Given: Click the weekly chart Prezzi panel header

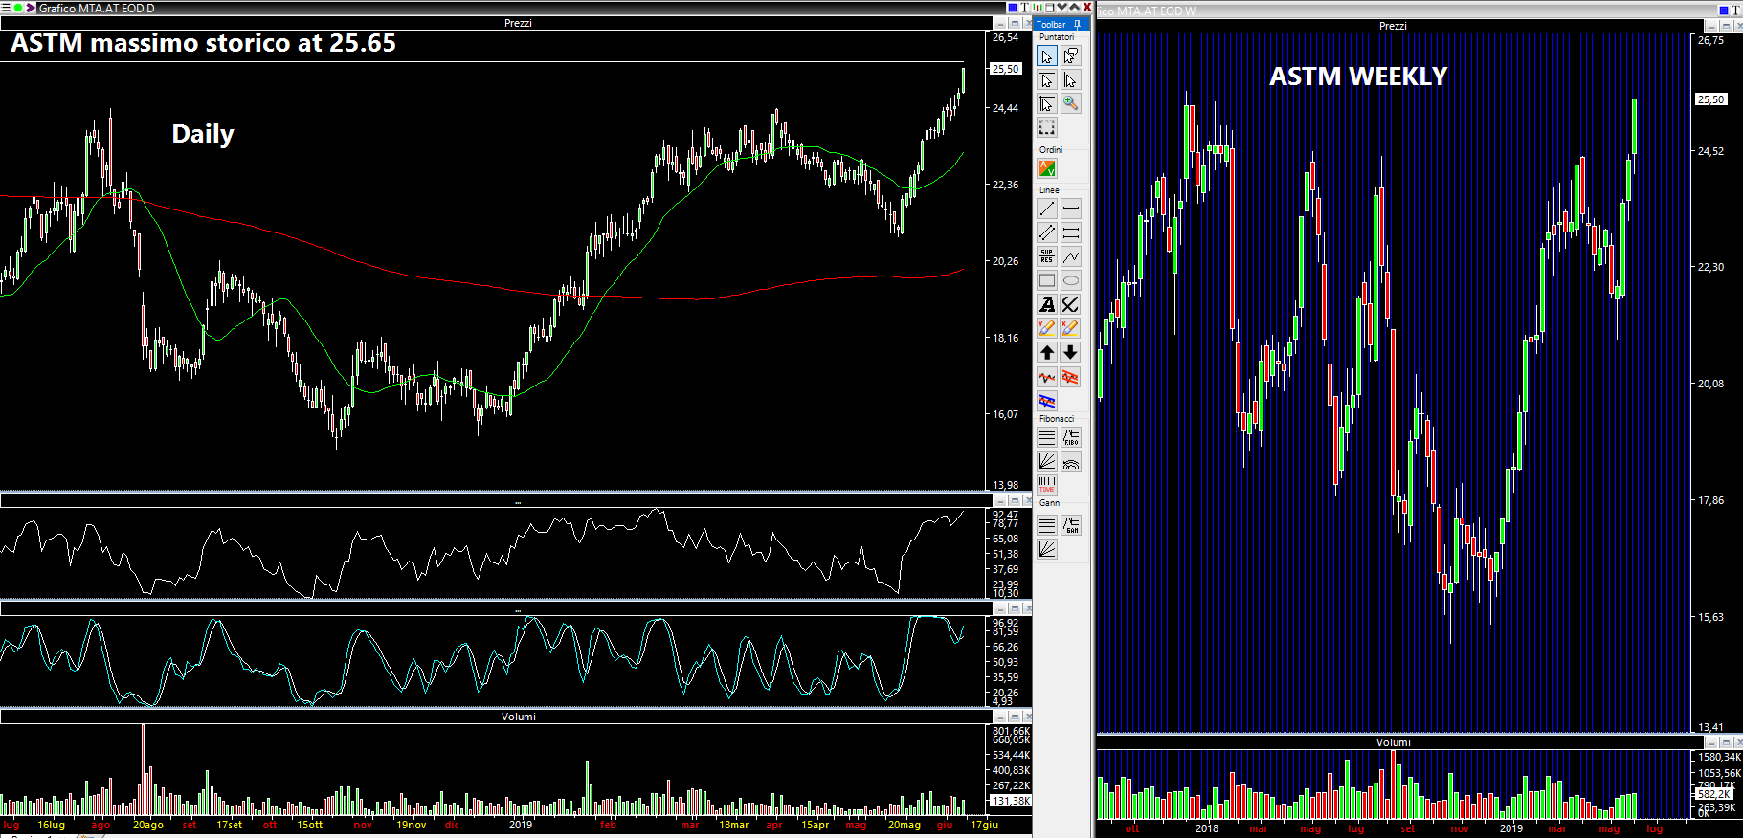Looking at the screenshot, I should pyautogui.click(x=1393, y=26).
